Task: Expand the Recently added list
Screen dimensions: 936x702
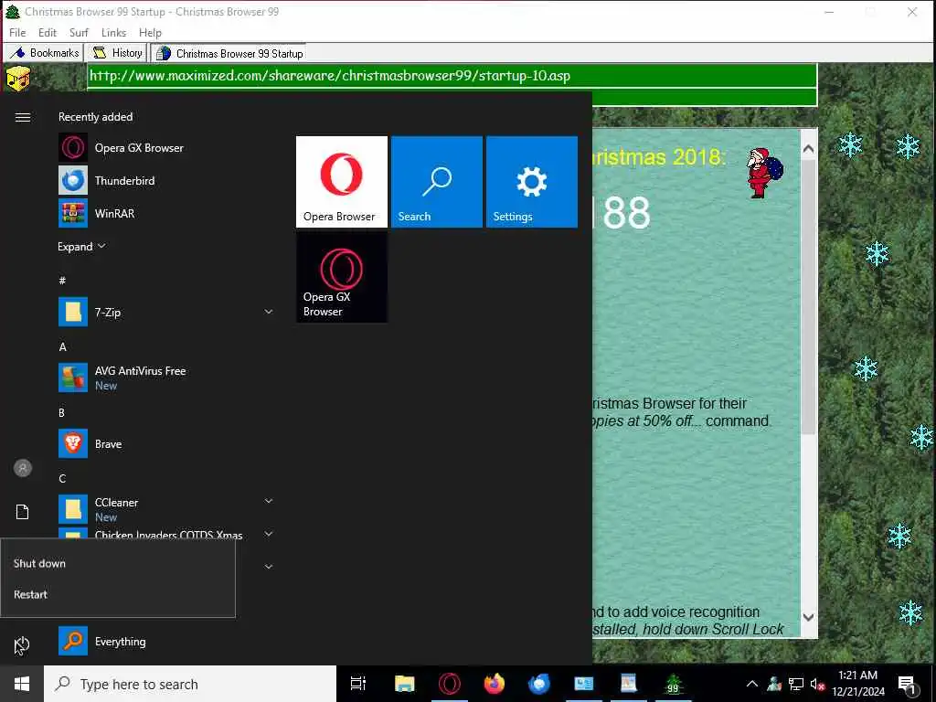Action: [x=81, y=246]
